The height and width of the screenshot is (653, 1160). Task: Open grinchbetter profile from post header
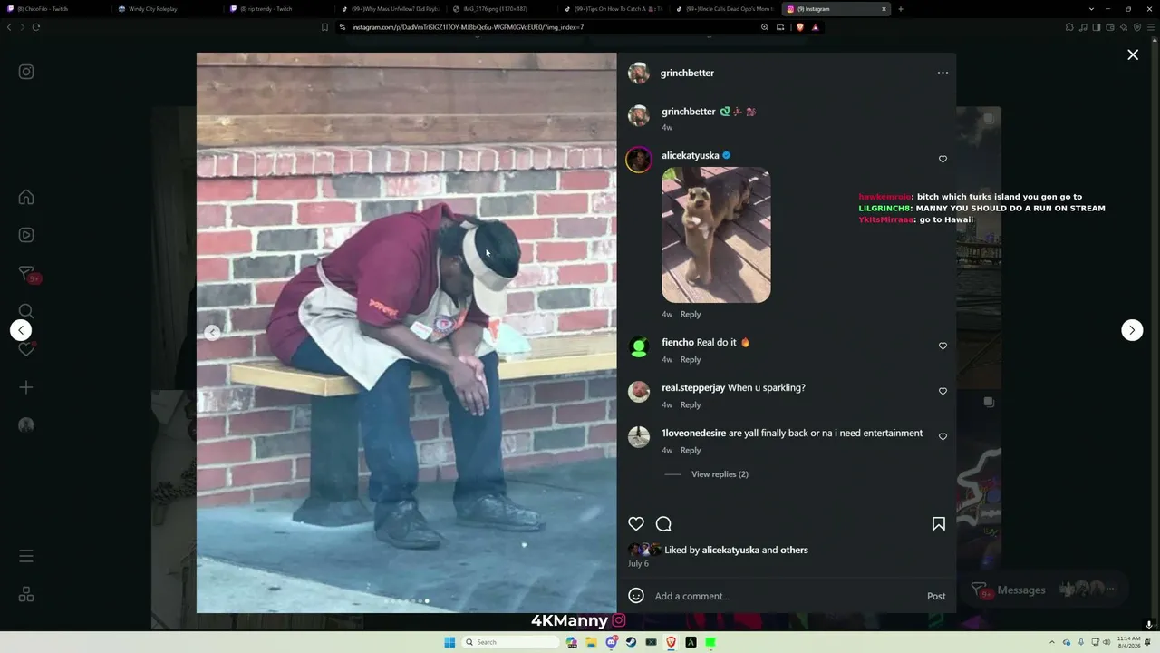point(687,73)
